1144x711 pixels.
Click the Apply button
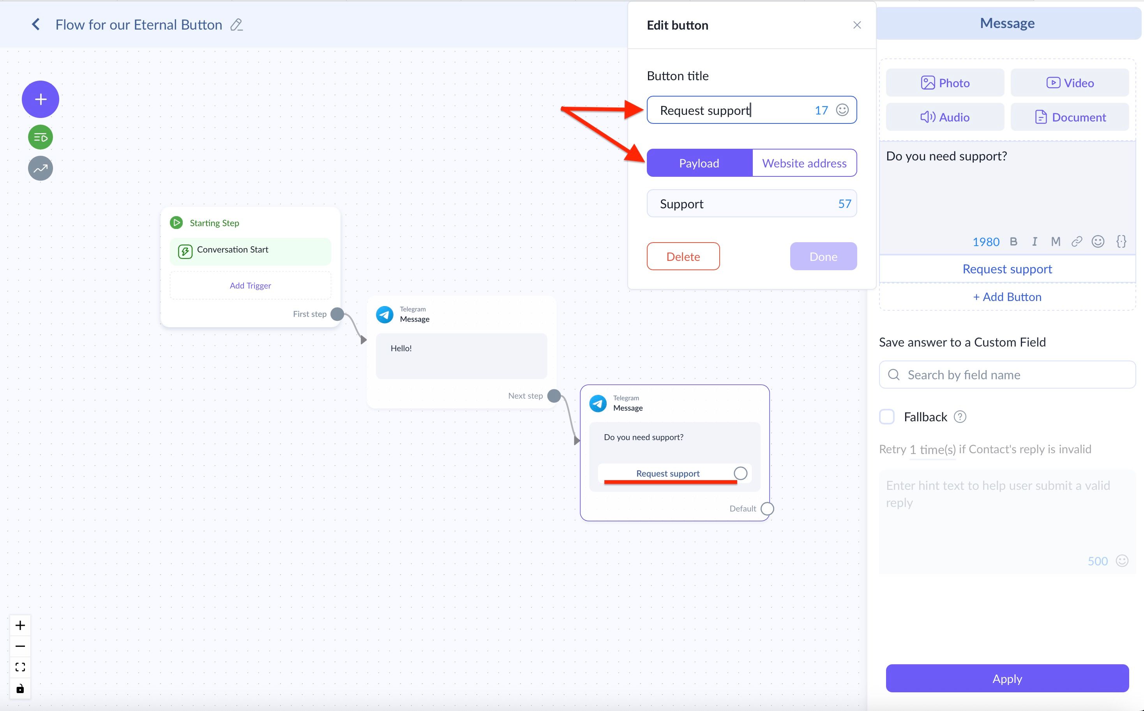coord(1007,679)
